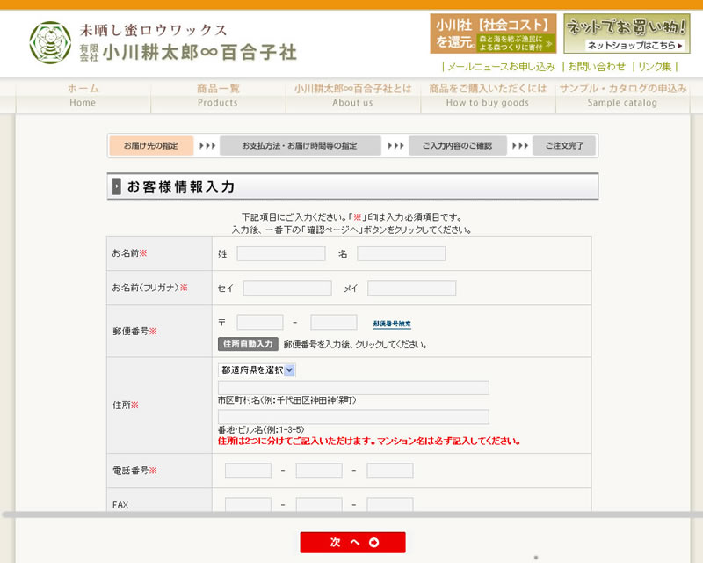Image resolution: width=703 pixels, height=563 pixels.
Task: Open the お問い合わせ link
Action: [597, 67]
